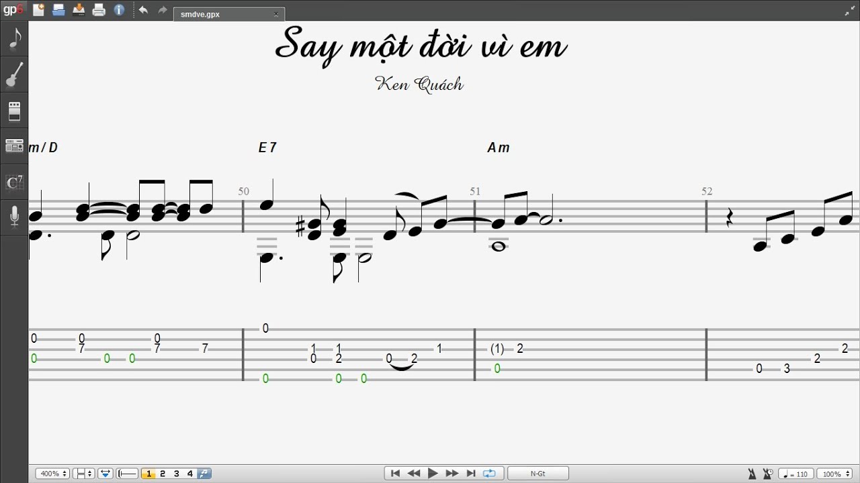
Task: Play the score
Action: [433, 474]
